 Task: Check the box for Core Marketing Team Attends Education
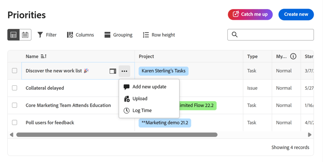pos(14,105)
